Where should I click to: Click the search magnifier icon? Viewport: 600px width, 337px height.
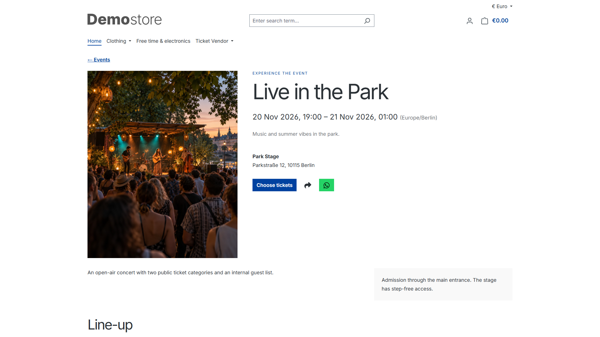[x=367, y=21]
